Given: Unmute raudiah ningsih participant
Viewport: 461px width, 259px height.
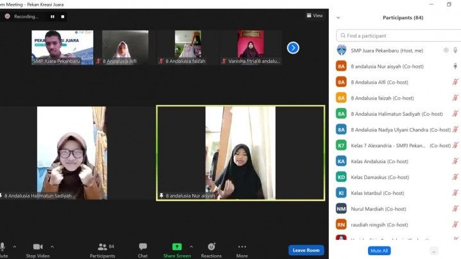Looking at the screenshot, I should tap(455, 224).
